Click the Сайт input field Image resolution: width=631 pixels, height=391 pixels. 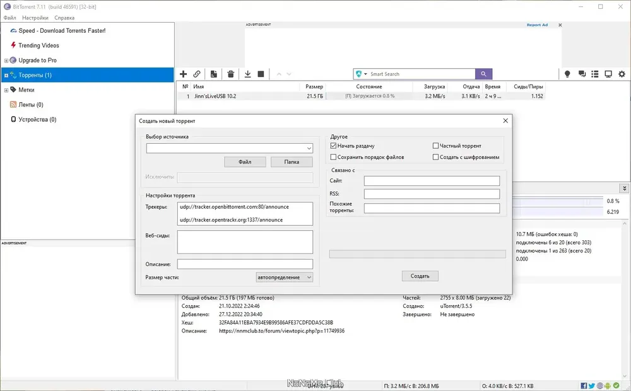click(x=432, y=180)
